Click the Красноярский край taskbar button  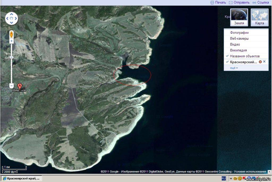pyautogui.click(x=21, y=178)
